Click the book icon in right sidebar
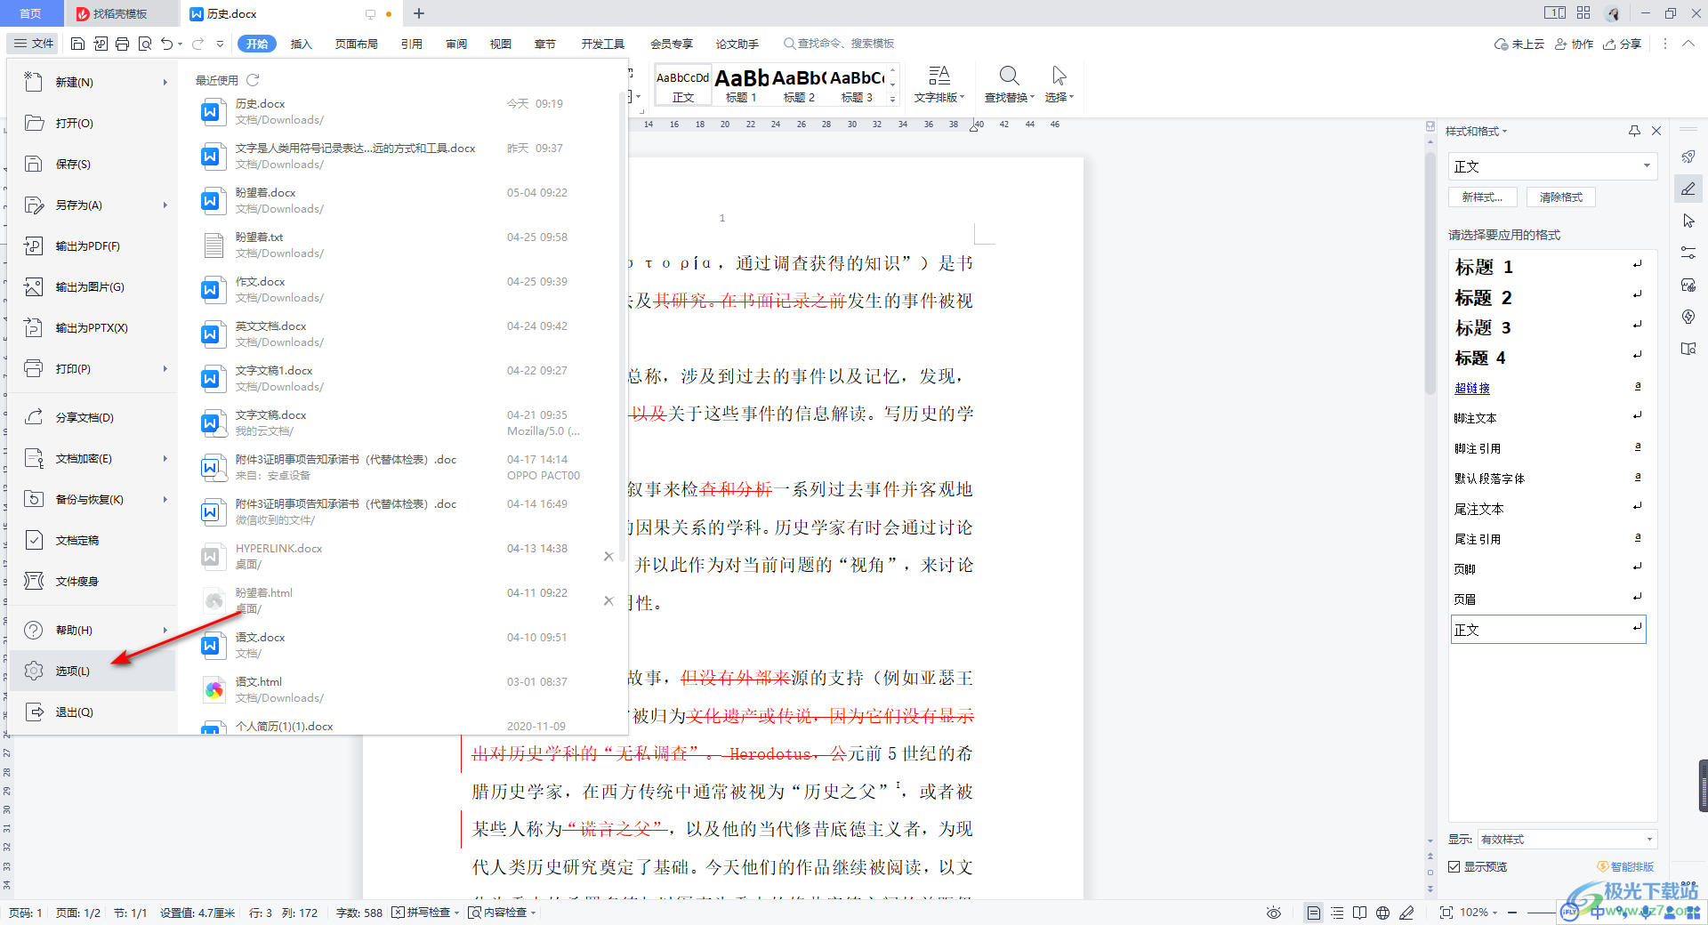 [1688, 349]
